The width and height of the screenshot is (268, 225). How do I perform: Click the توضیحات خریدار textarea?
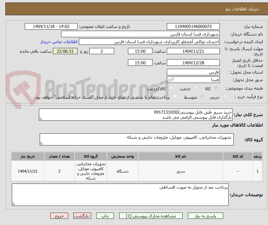pyautogui.click(x=120, y=195)
